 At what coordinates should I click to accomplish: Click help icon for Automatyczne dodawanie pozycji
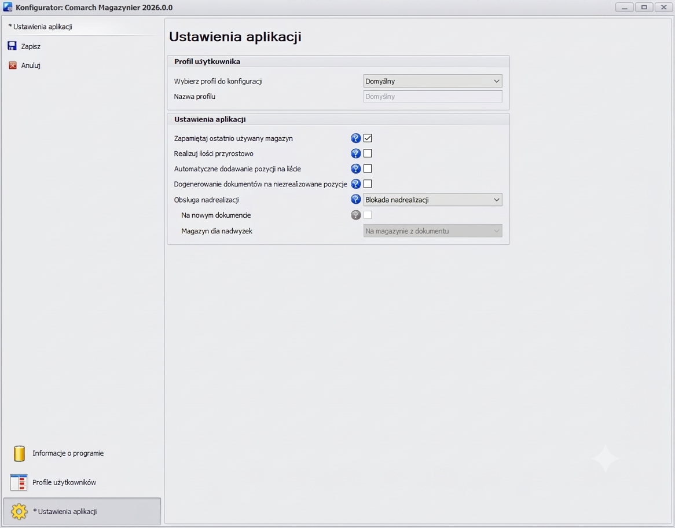355,169
